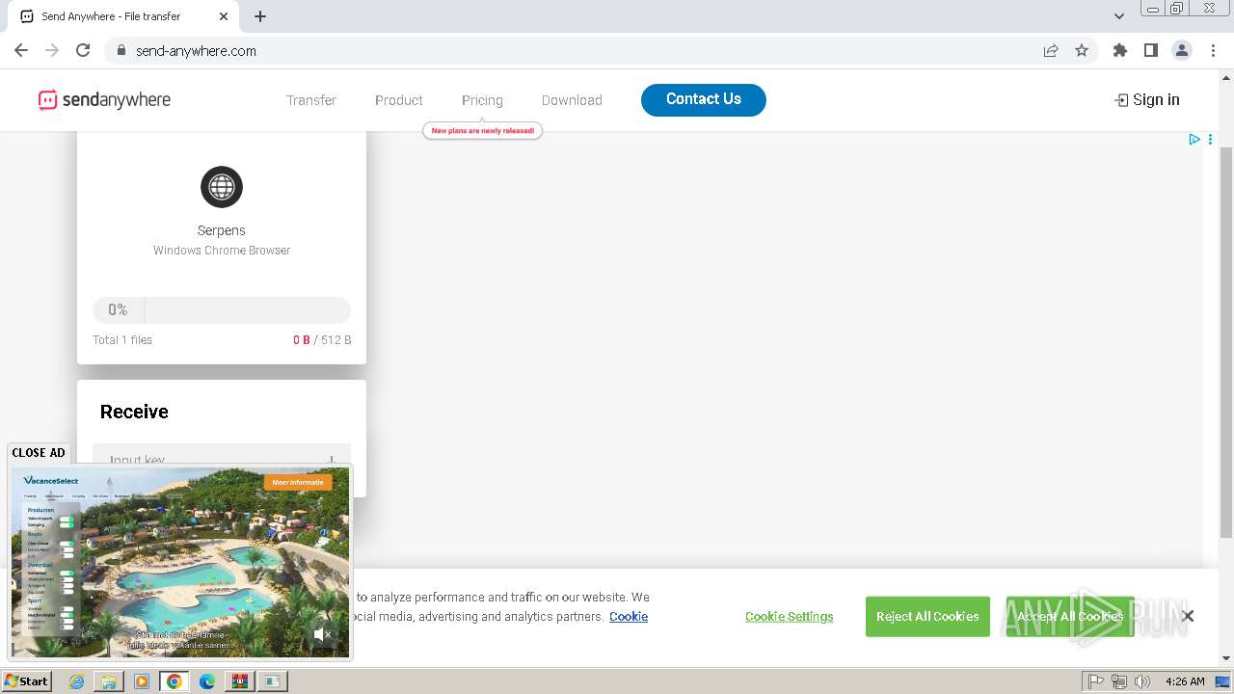Bookmark page with star icon
Image resolution: width=1234 pixels, height=694 pixels.
click(x=1082, y=50)
